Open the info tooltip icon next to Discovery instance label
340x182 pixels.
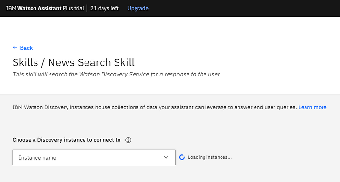coord(128,140)
